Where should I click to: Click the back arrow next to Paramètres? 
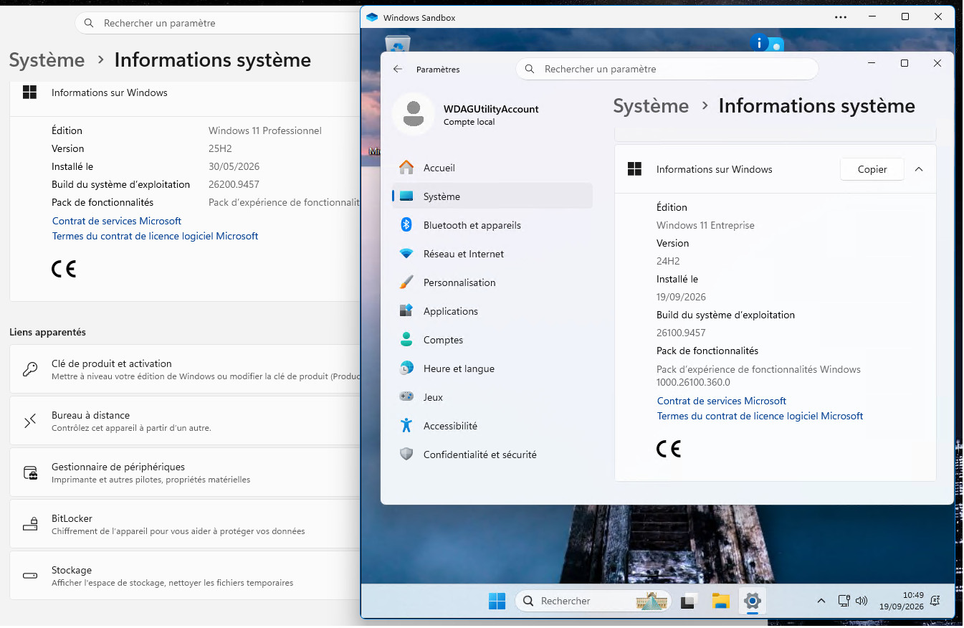[x=398, y=70]
